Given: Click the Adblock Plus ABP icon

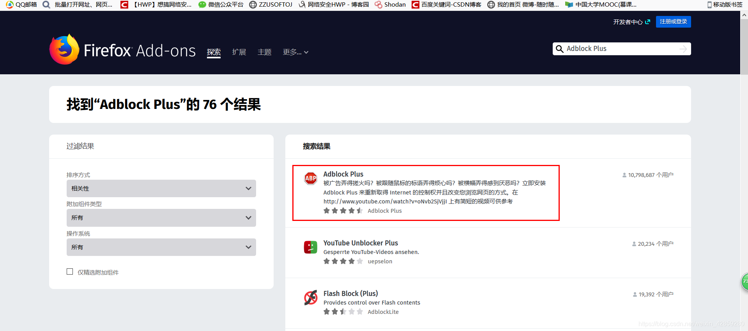Looking at the screenshot, I should (311, 179).
